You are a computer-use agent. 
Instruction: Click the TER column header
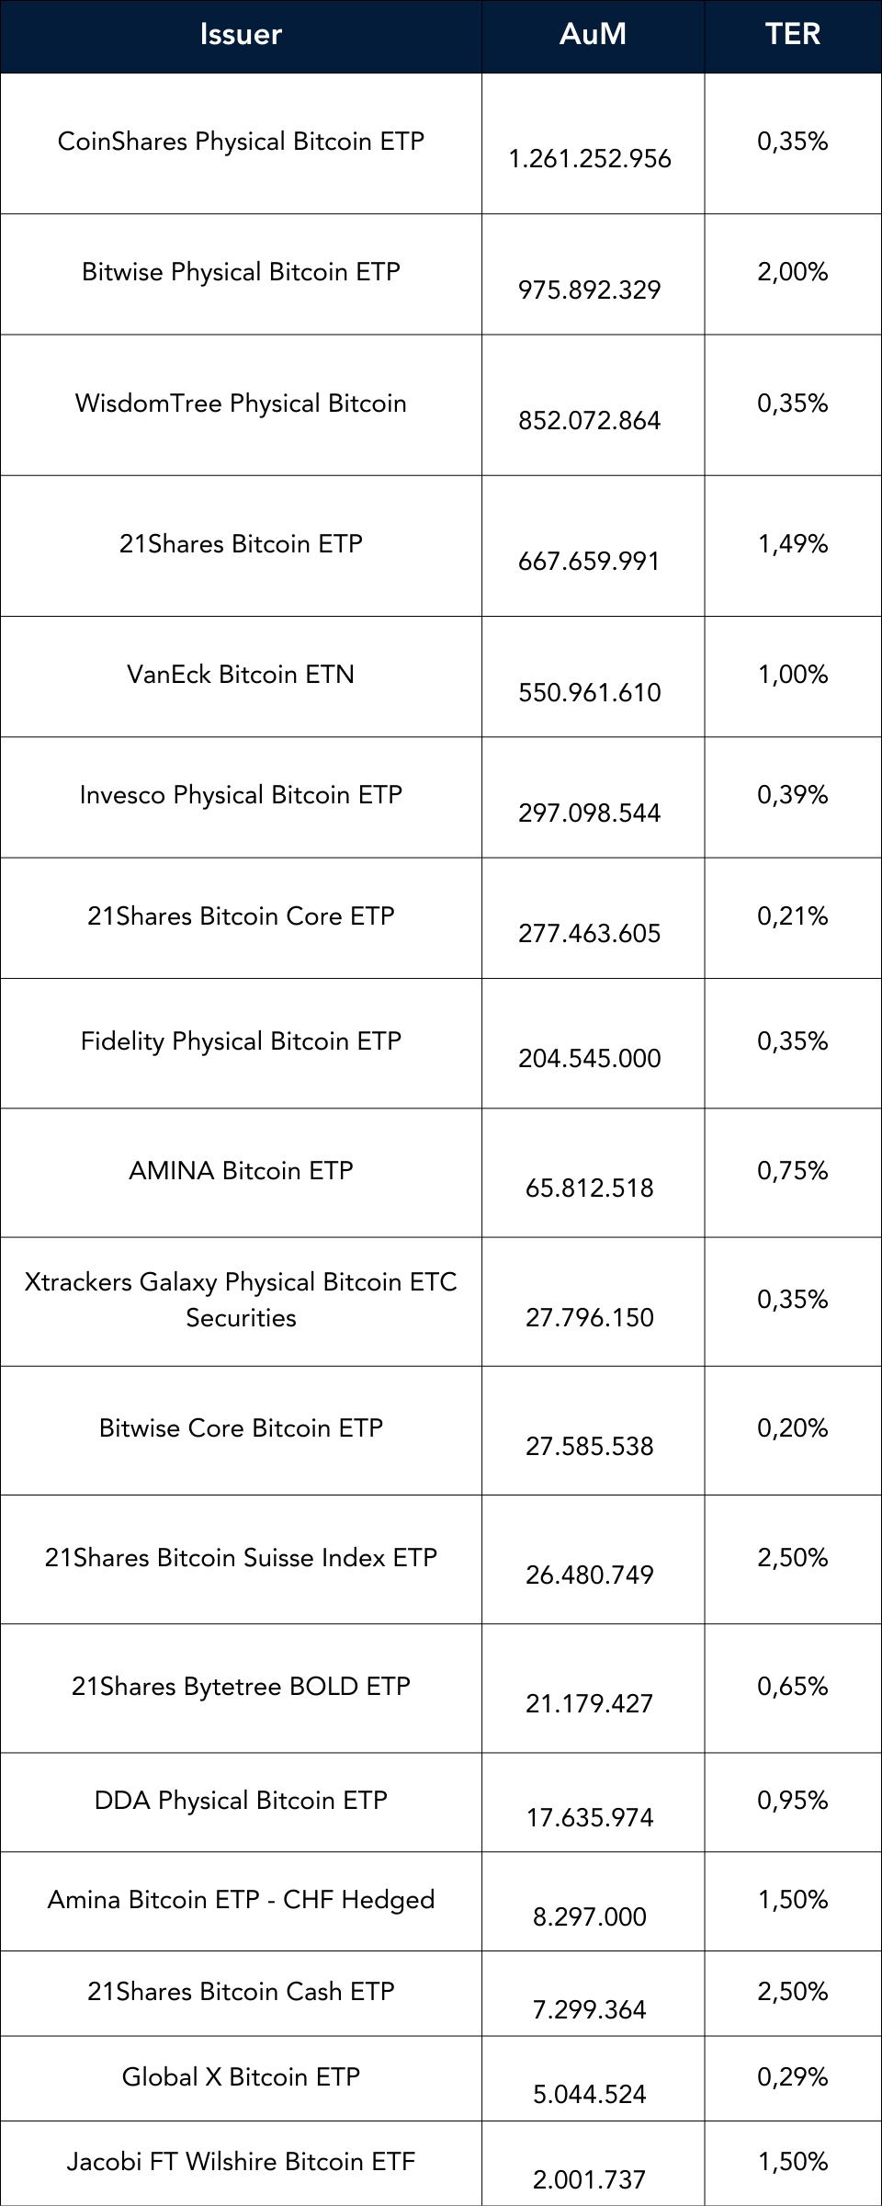click(x=792, y=35)
